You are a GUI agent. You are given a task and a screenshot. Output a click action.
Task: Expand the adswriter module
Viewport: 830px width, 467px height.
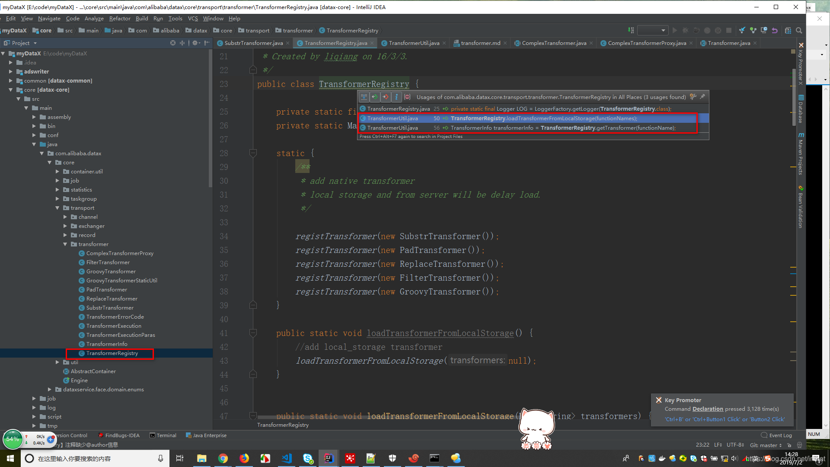click(11, 71)
